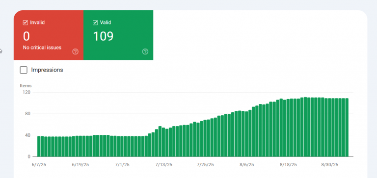Click the bar above 7/25/25 date
Screen dimensions: 377x178
click(x=205, y=138)
